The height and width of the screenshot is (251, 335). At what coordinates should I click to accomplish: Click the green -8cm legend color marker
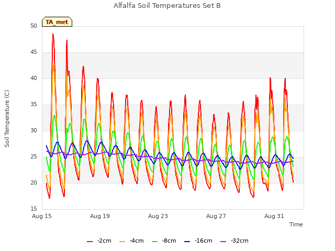[x=155, y=242]
